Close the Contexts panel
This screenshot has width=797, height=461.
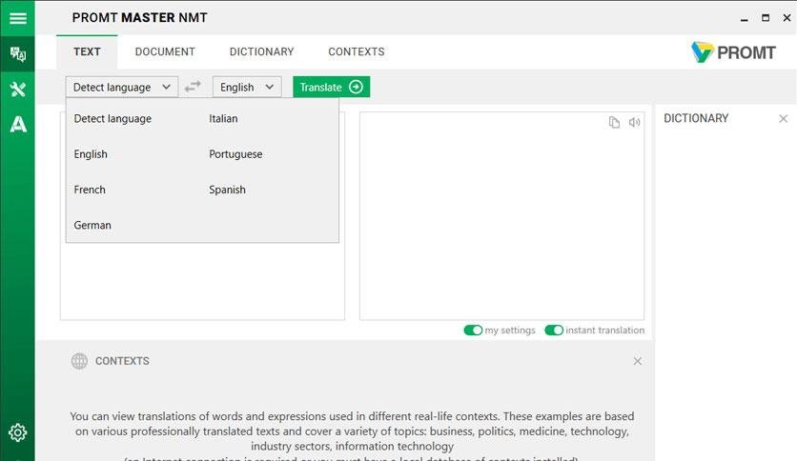coord(638,361)
